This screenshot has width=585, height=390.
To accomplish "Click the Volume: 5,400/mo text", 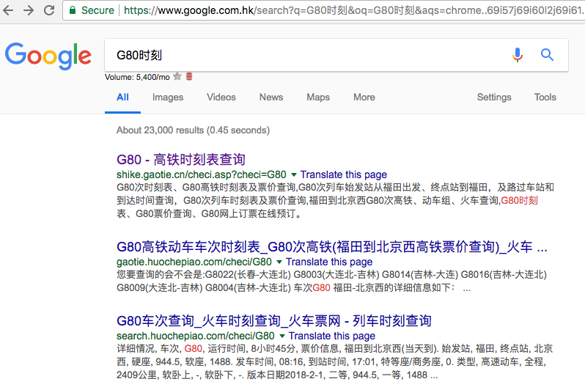I will [137, 77].
